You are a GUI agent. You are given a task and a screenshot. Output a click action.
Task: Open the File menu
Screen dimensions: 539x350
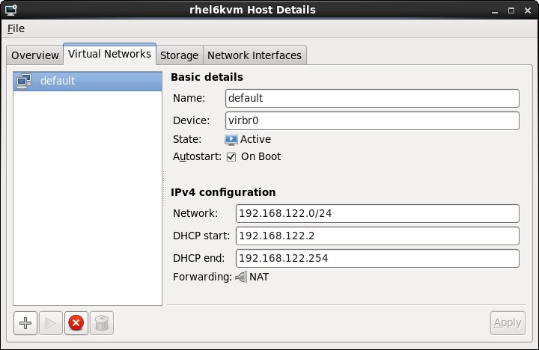point(16,28)
